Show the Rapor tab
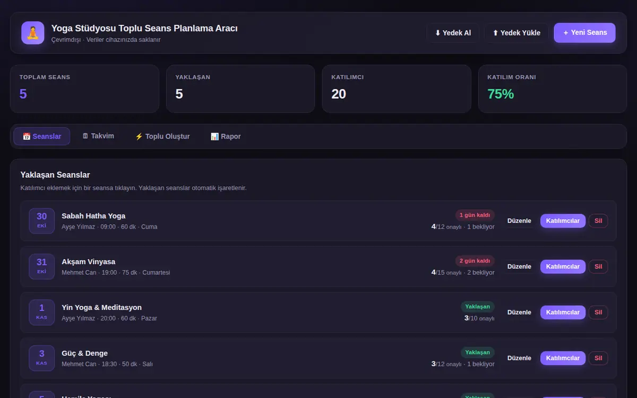Screen dimensions: 637x398 tap(226, 136)
